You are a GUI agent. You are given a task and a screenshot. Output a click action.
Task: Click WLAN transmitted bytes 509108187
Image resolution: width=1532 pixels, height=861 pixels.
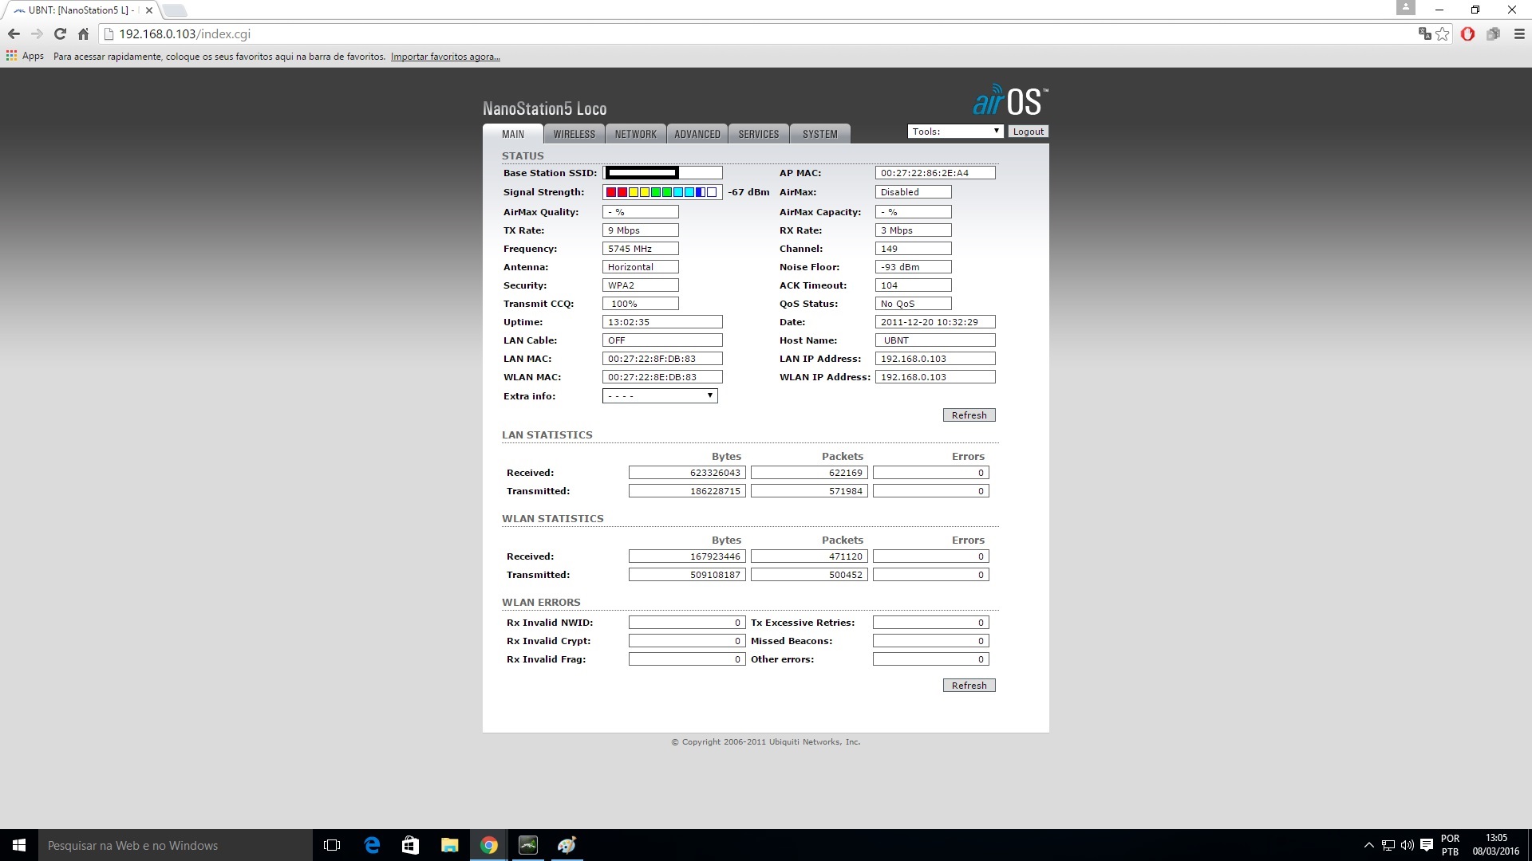687,575
